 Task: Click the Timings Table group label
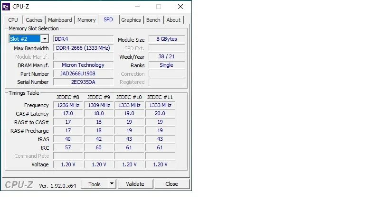[24, 93]
